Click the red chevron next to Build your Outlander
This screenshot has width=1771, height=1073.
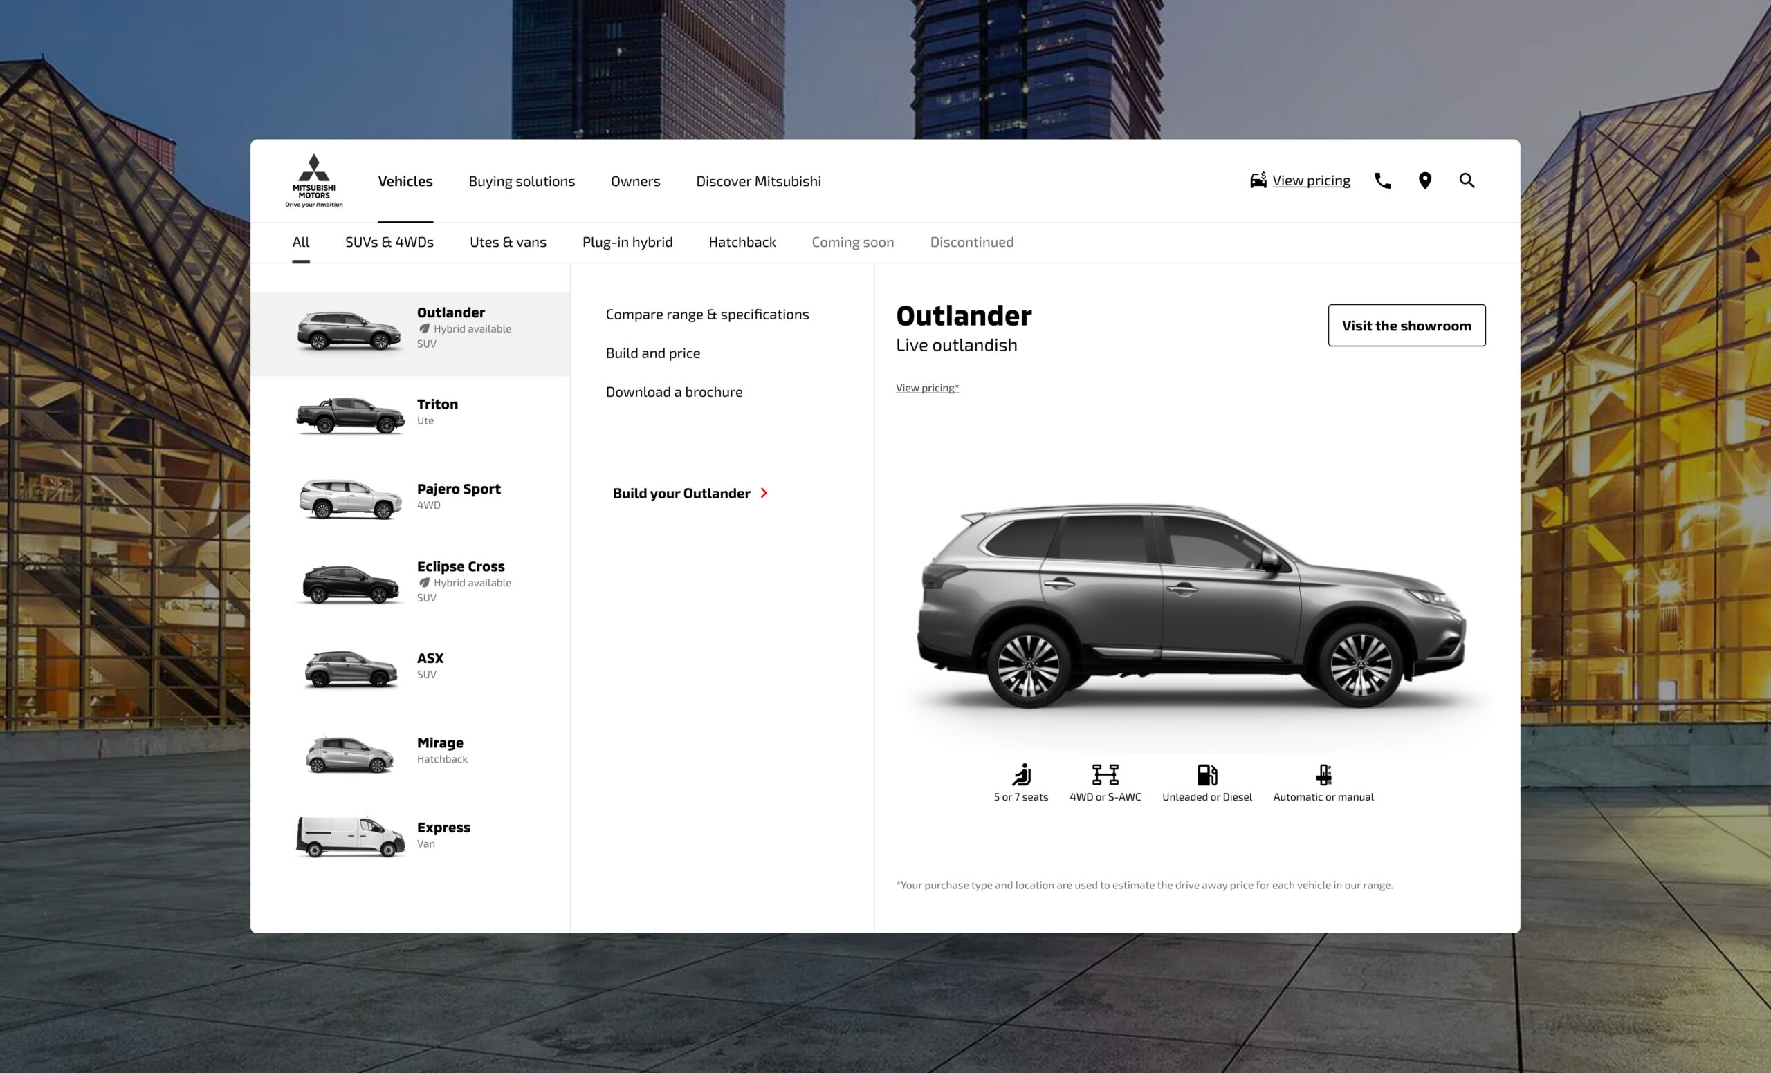point(764,493)
